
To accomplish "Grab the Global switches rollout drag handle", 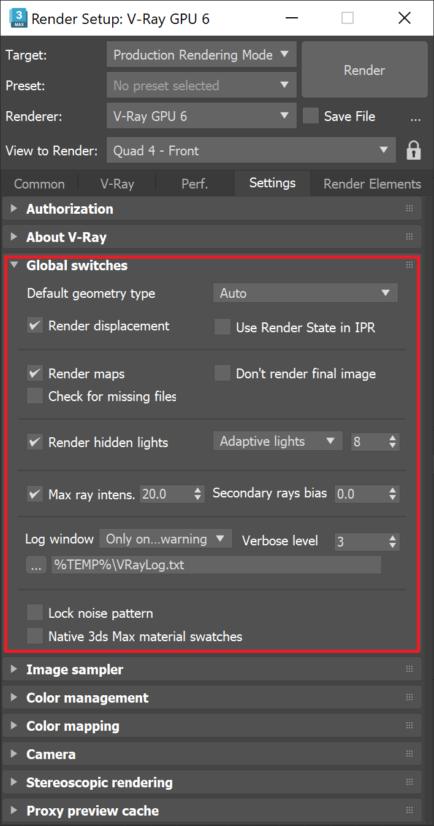I will (409, 265).
